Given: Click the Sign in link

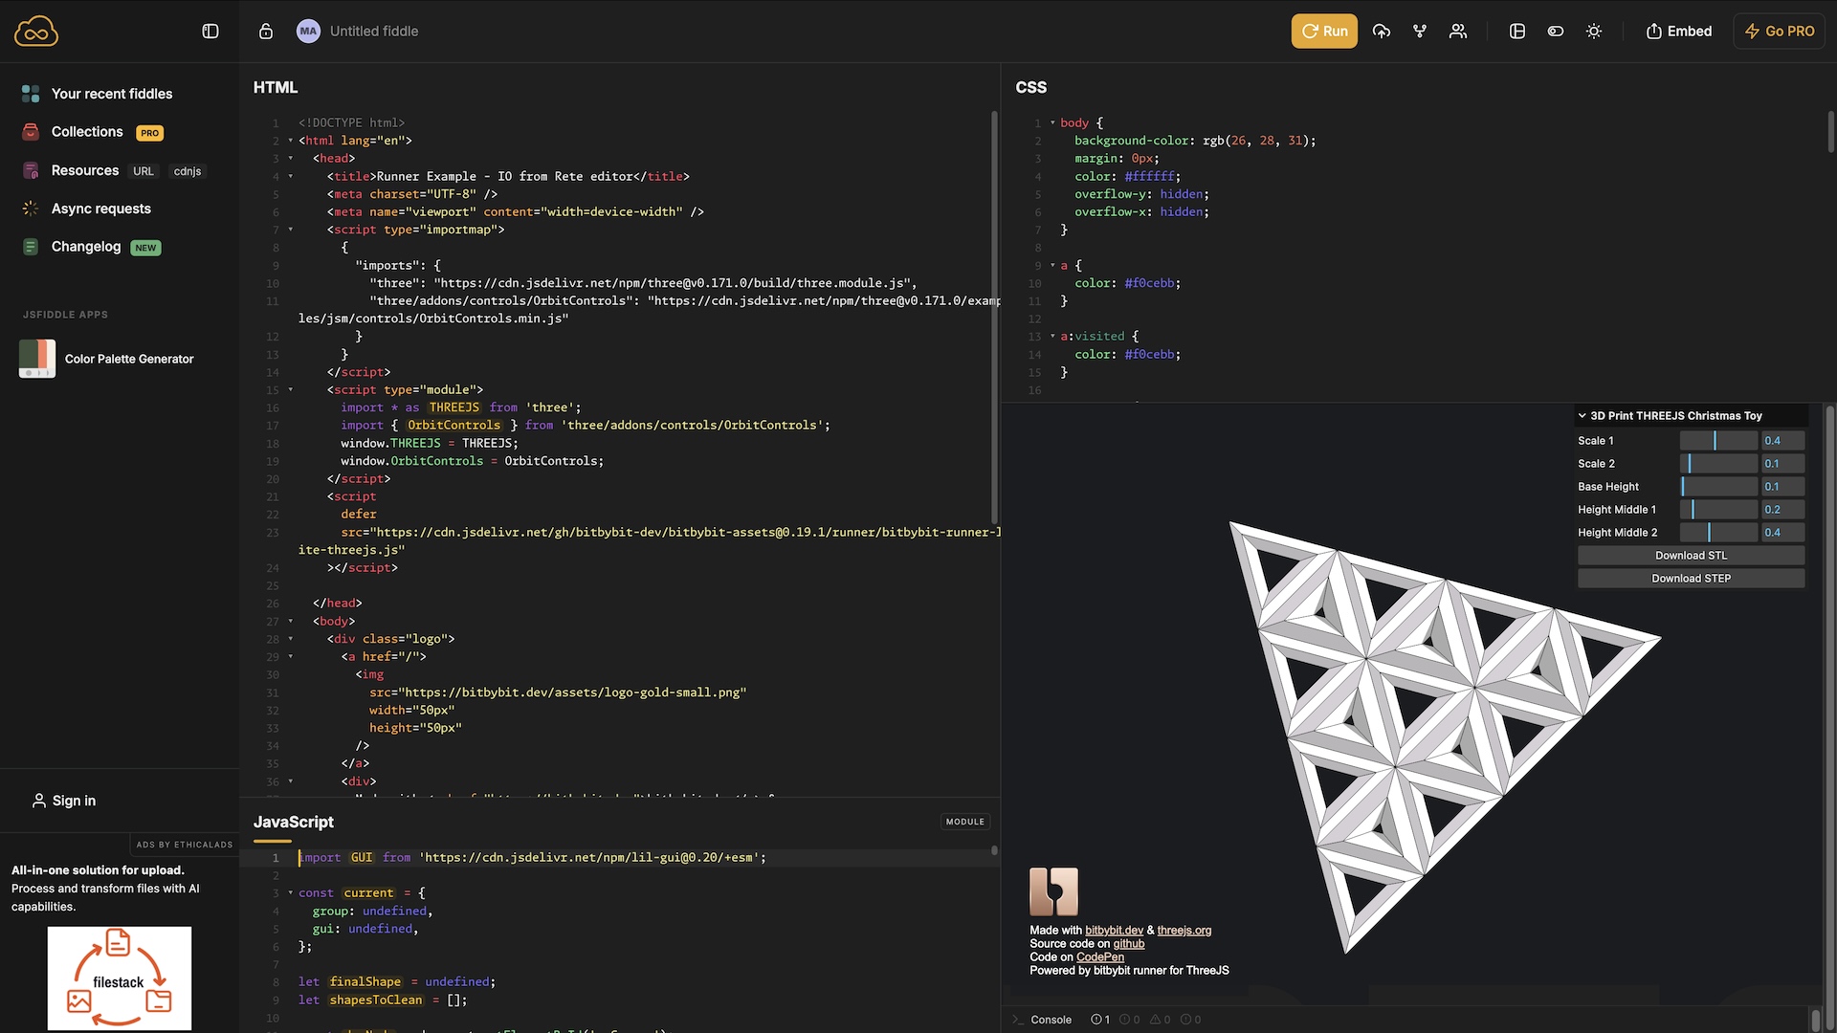Looking at the screenshot, I should tap(64, 801).
